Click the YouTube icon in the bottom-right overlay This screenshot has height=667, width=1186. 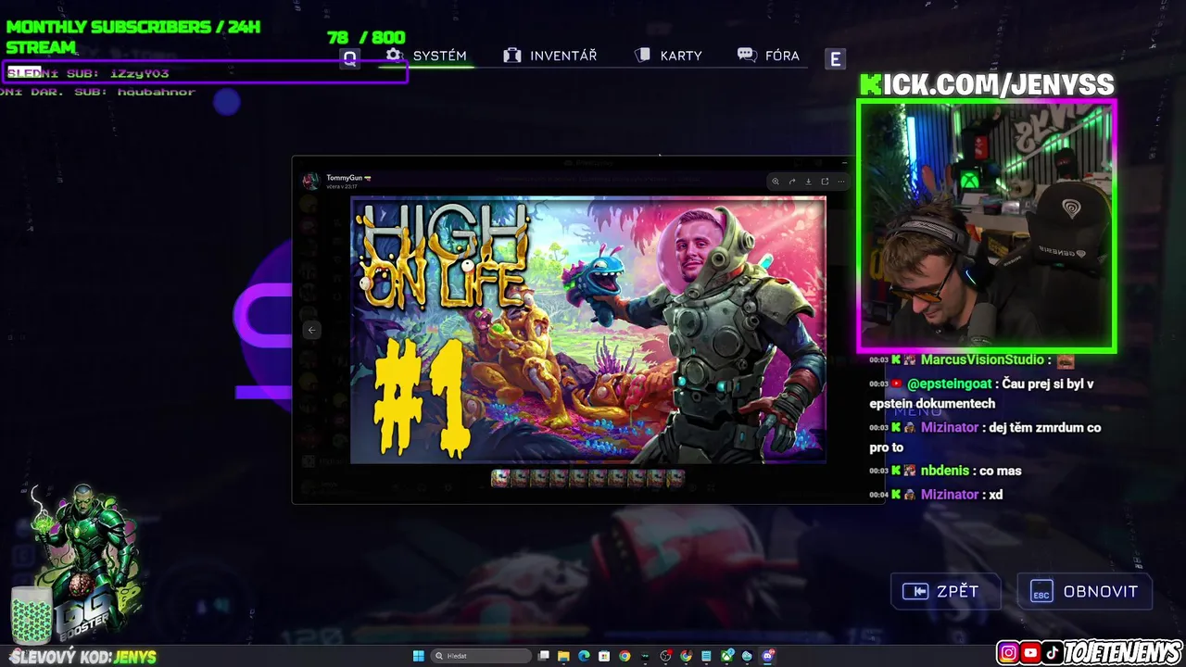pyautogui.click(x=1030, y=653)
